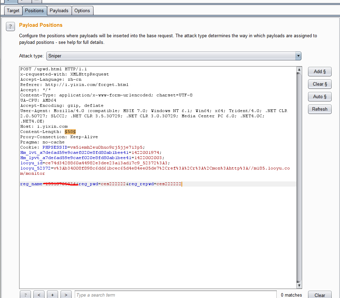Click the POST /upwd.html HTTP/1.1 line
Screen dimensions: 340x298
tap(54, 69)
